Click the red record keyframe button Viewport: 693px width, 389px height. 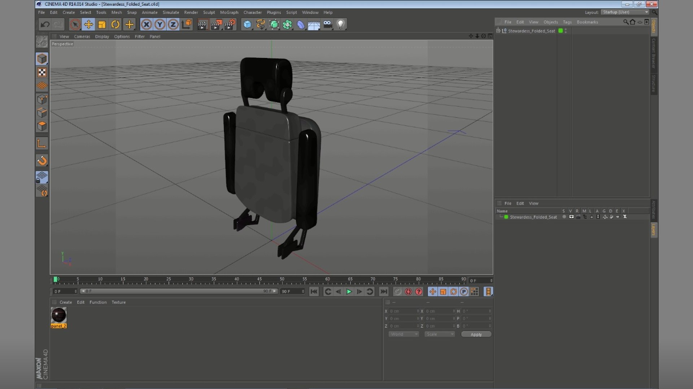click(408, 292)
